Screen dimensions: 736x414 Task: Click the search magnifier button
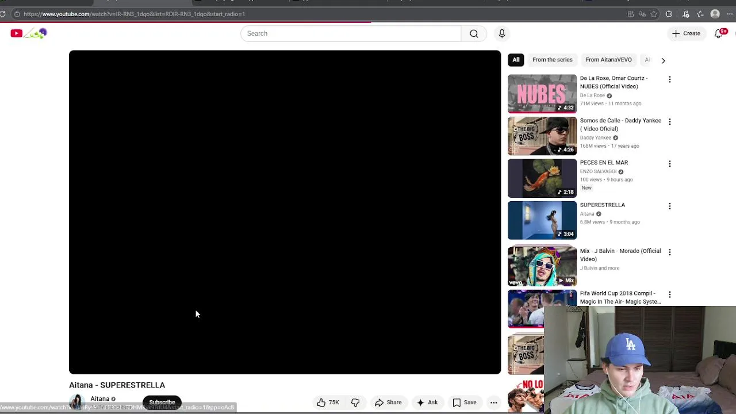tap(474, 33)
